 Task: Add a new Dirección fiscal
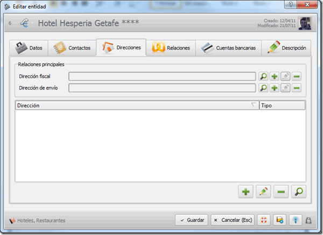click(275, 77)
